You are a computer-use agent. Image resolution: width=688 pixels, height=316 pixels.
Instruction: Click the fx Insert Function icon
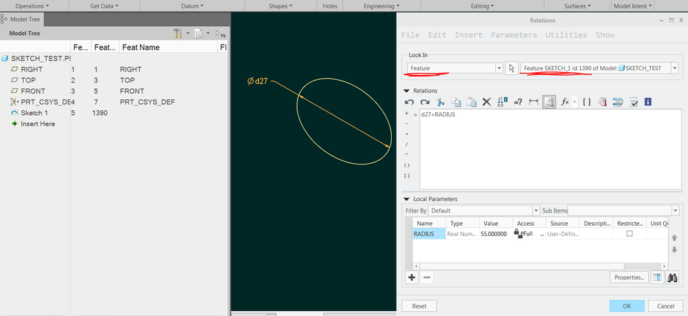coord(565,102)
